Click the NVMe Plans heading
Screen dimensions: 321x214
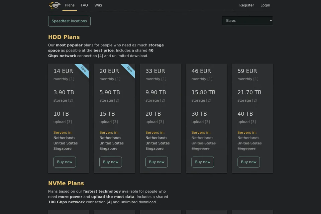[66, 183]
